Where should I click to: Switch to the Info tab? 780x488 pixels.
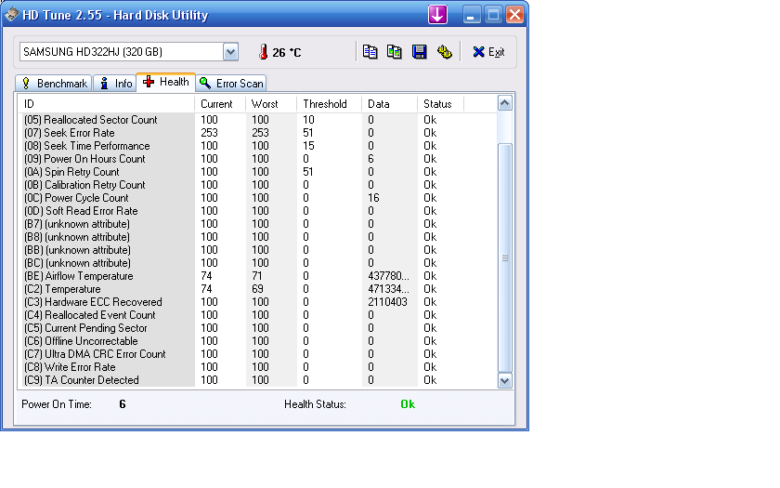click(115, 83)
